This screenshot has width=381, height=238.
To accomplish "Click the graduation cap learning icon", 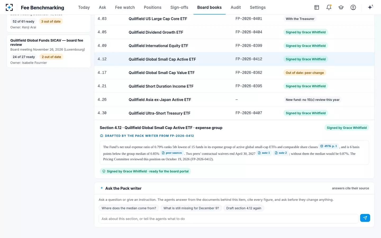I will pyautogui.click(x=341, y=7).
